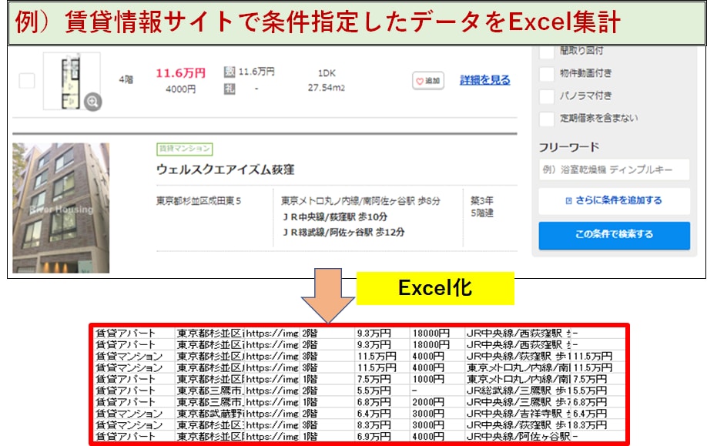Viewport: 707px width, 446px height.
Task: Click the blue この条件で検索する button
Action: pyautogui.click(x=614, y=234)
